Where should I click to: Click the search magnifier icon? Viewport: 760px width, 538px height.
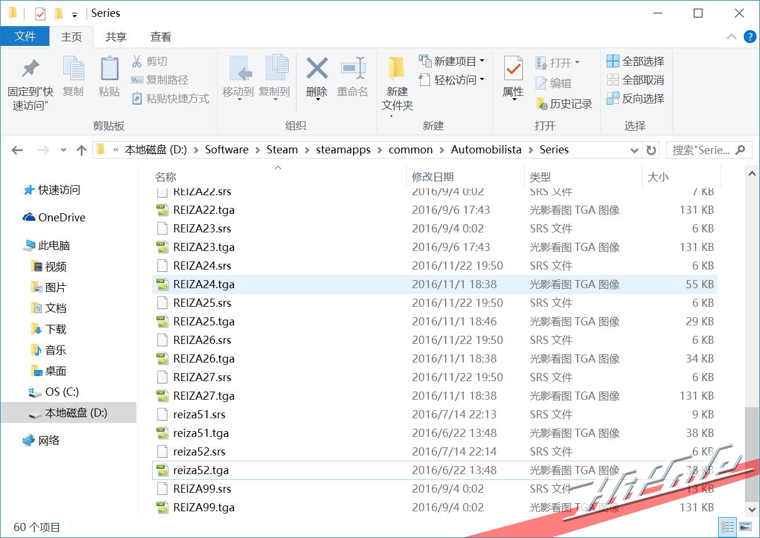[740, 150]
